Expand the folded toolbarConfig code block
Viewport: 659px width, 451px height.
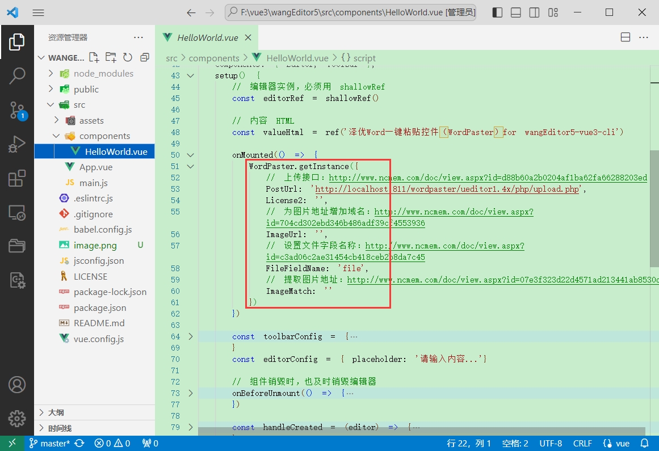pyautogui.click(x=191, y=336)
